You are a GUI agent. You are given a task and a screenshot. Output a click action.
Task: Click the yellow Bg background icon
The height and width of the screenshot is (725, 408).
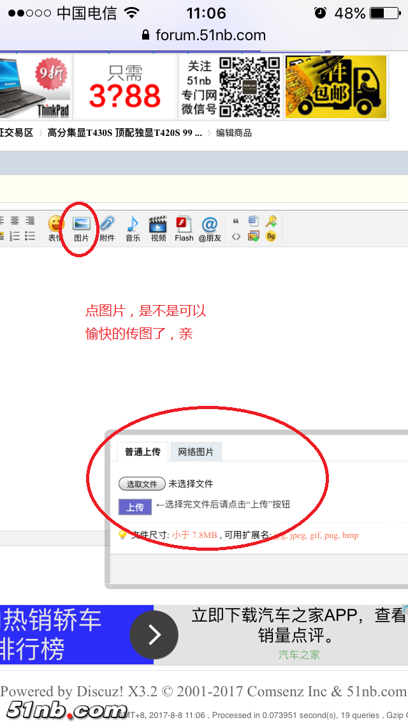pyautogui.click(x=271, y=237)
